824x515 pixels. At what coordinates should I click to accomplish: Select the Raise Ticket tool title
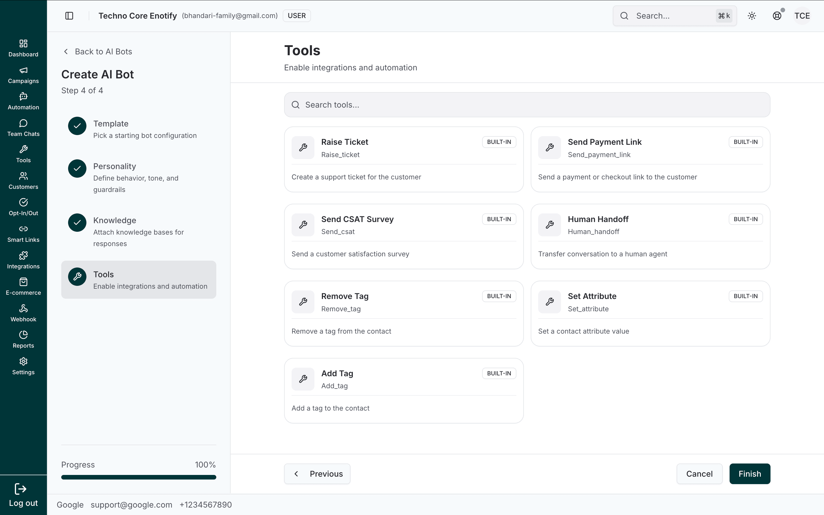344,142
